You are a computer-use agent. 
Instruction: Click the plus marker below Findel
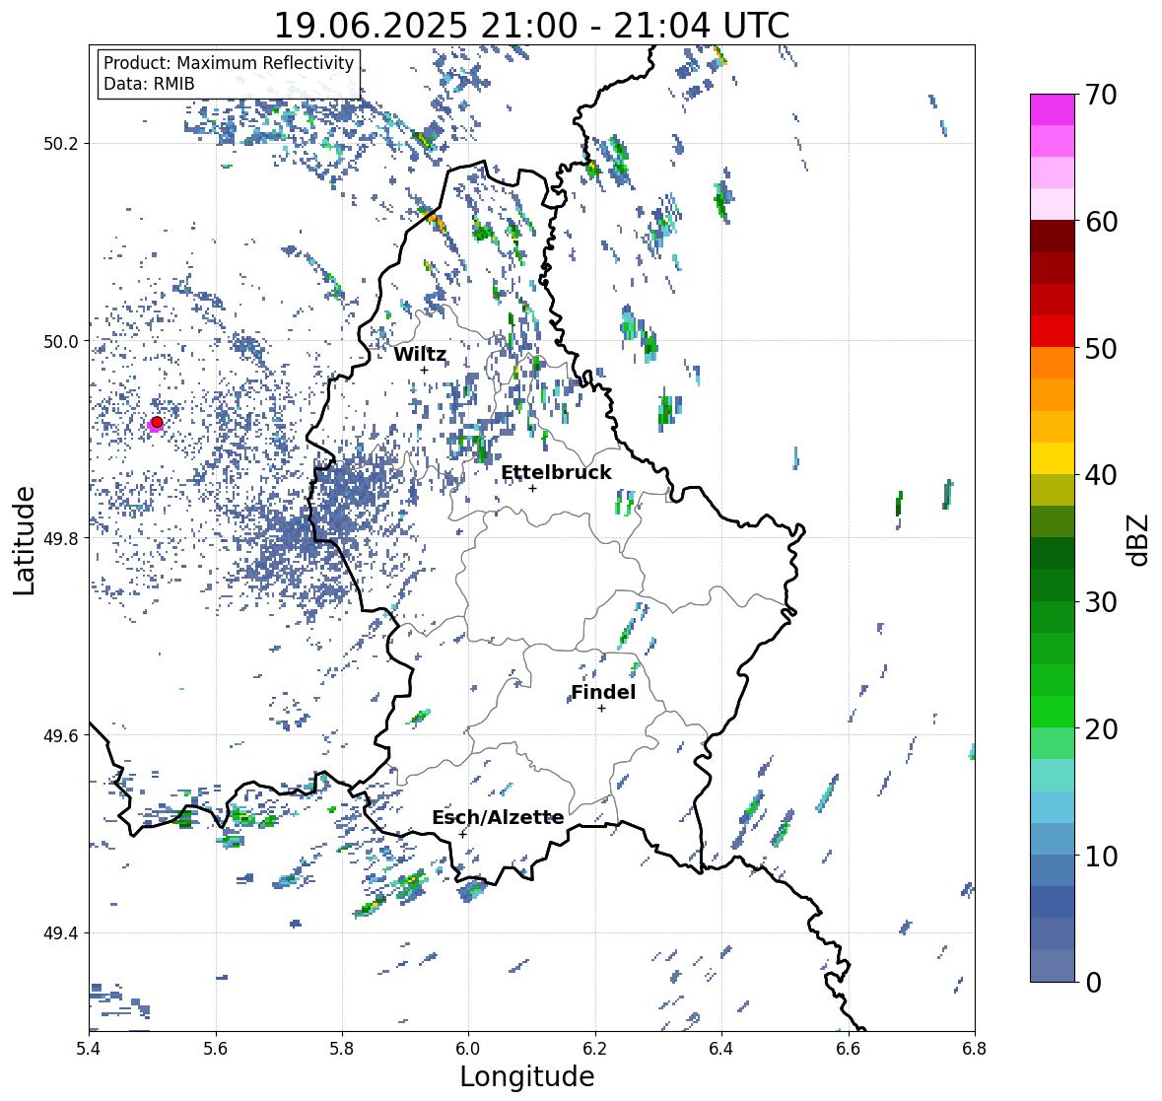click(x=602, y=709)
